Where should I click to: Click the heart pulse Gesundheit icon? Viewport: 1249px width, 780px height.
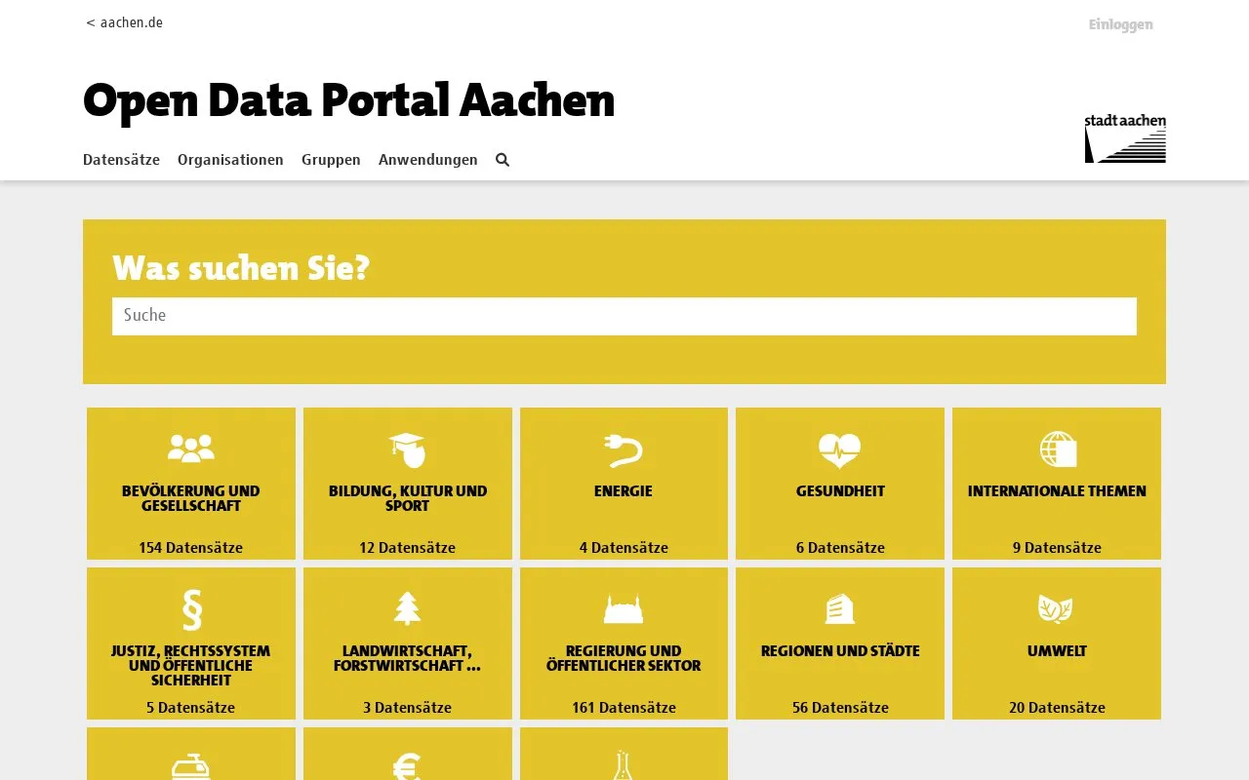tap(840, 449)
